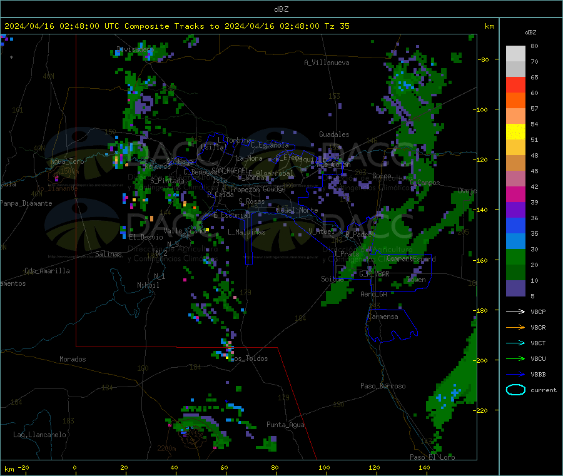Select the magenta 39-42 dBZ swatch

point(515,195)
